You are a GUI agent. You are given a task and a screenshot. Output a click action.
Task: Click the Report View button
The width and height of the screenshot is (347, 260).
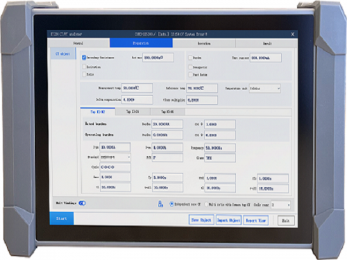pos(255,220)
